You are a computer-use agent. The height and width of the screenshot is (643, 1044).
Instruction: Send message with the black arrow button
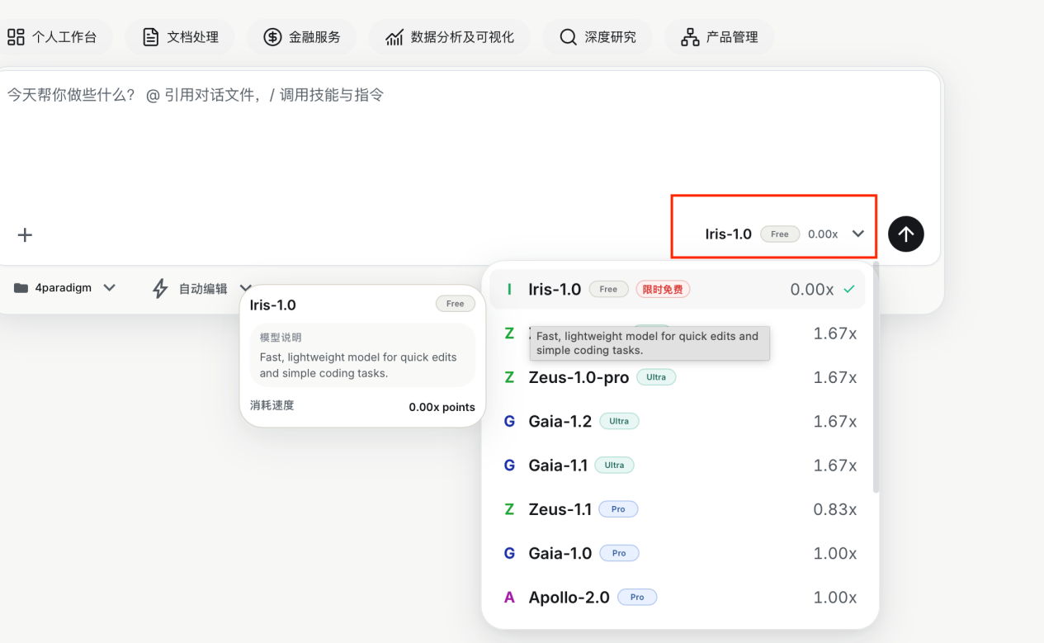[905, 234]
